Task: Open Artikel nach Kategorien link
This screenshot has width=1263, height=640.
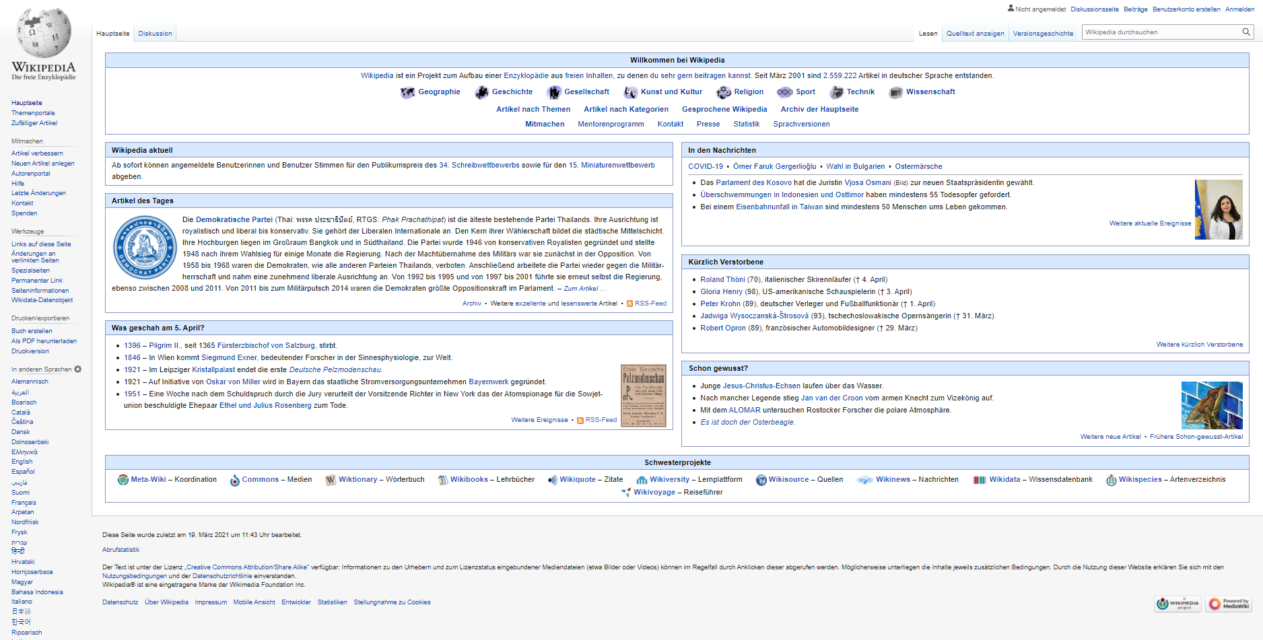Action: click(626, 110)
